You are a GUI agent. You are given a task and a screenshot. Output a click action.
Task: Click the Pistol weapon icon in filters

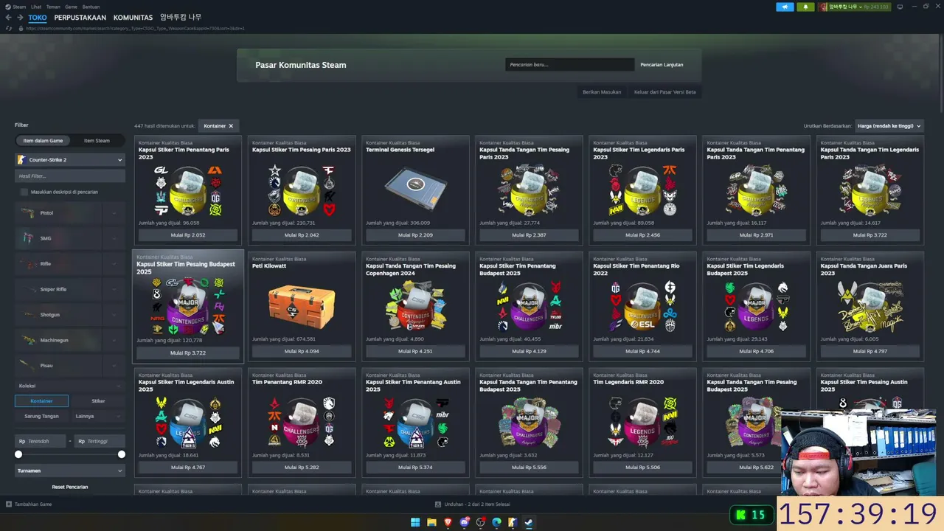coord(28,213)
